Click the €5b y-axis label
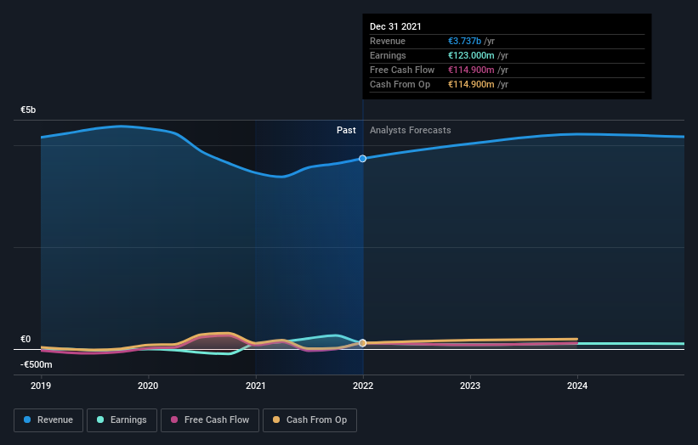 [x=28, y=110]
